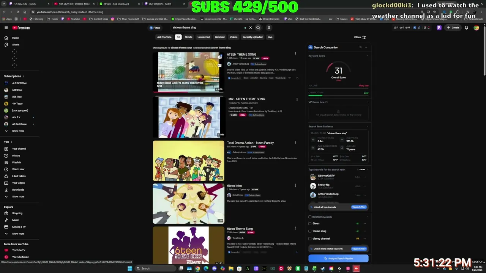
Task: Collapse the Search Companion panel
Action: click(x=366, y=47)
